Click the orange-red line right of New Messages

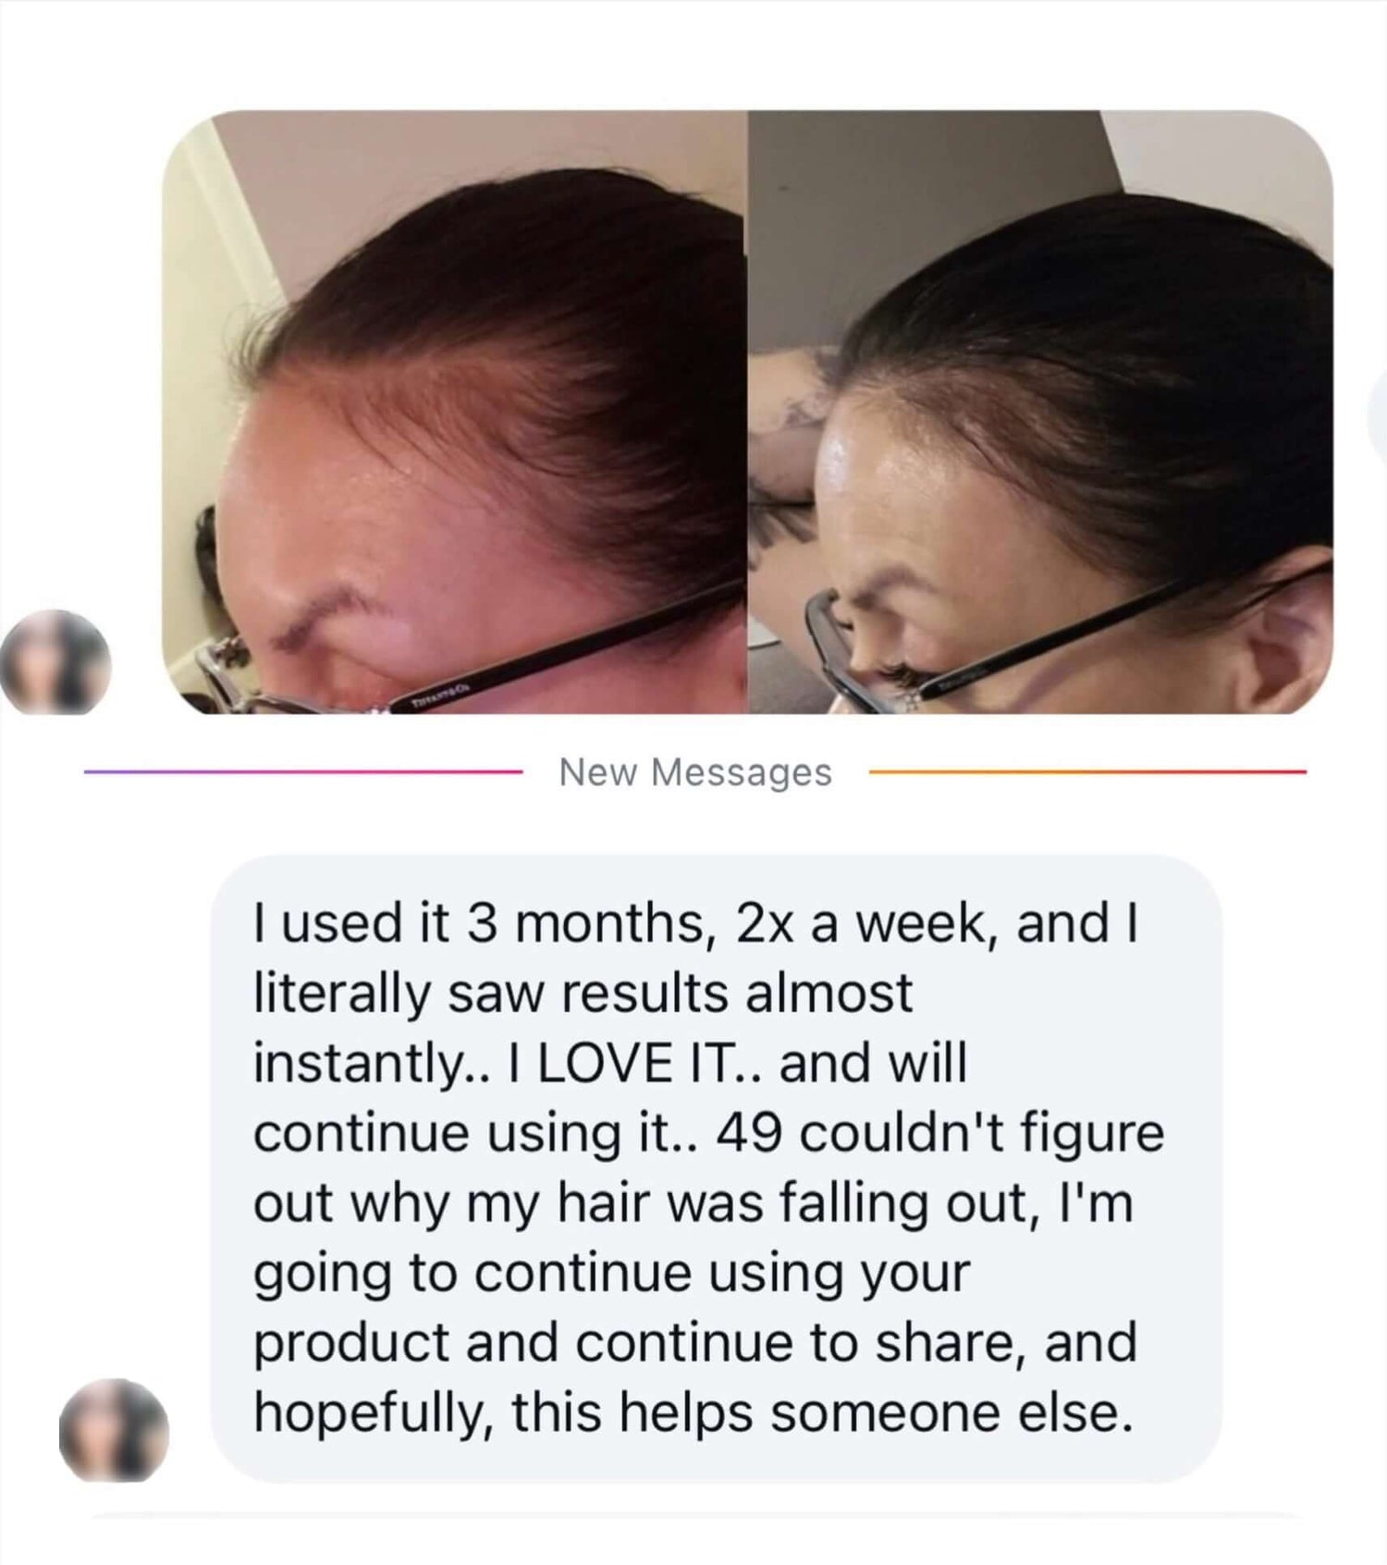click(1087, 770)
